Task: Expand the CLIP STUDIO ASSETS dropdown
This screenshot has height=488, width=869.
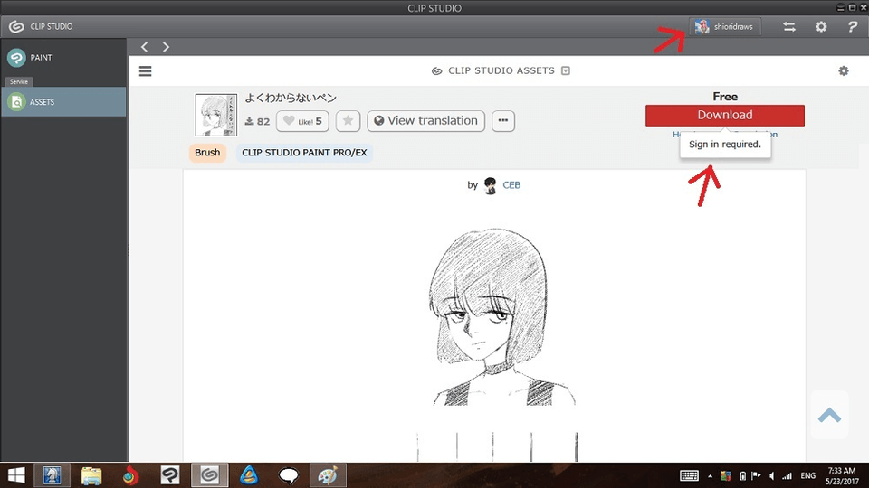Action: click(565, 70)
